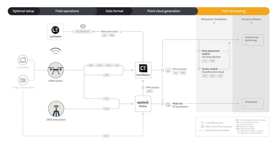Click the yellow circle next to Raw point cloud
Screen dimensions: 277x148
point(121,32)
